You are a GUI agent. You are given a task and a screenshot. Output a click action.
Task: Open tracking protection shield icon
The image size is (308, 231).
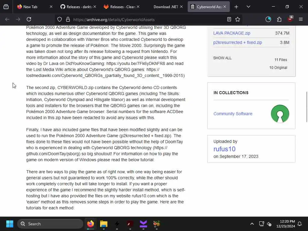pyautogui.click(x=60, y=19)
